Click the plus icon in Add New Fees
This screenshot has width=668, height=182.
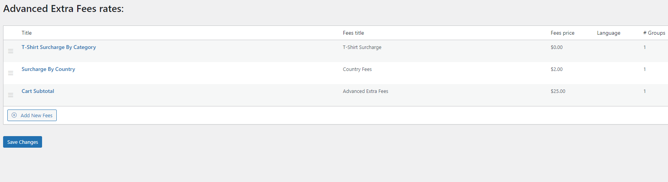(14, 115)
